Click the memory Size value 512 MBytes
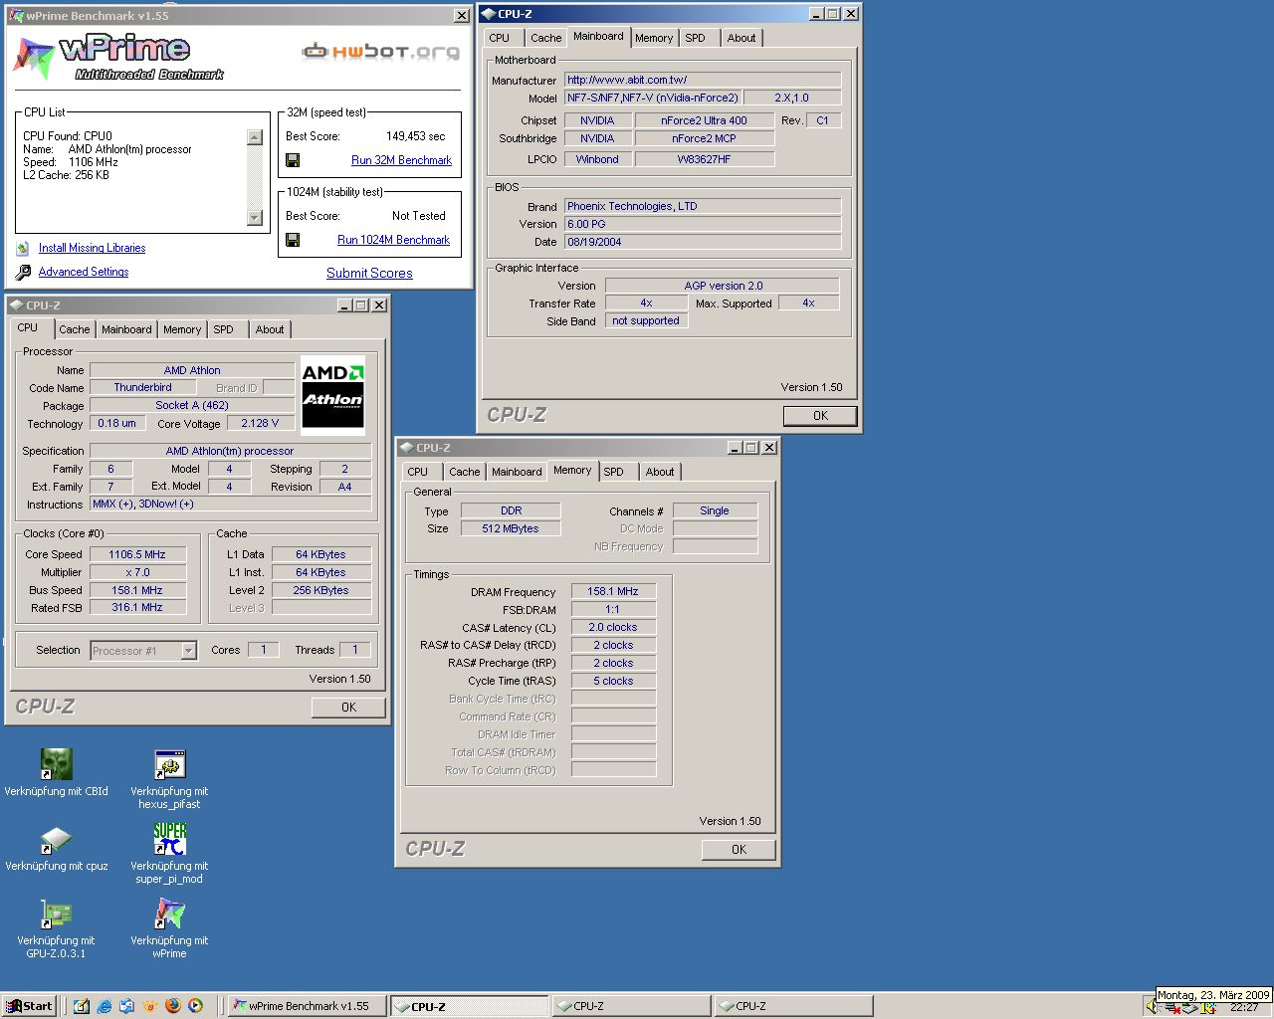The image size is (1274, 1019). tap(511, 528)
